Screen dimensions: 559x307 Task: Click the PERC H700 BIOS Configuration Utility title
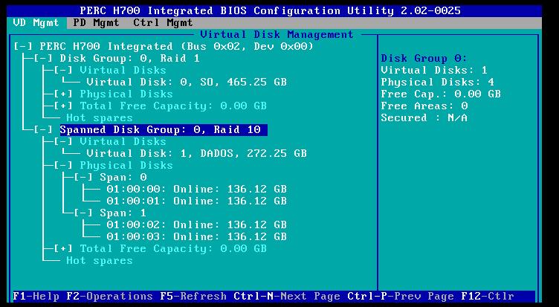click(x=271, y=10)
